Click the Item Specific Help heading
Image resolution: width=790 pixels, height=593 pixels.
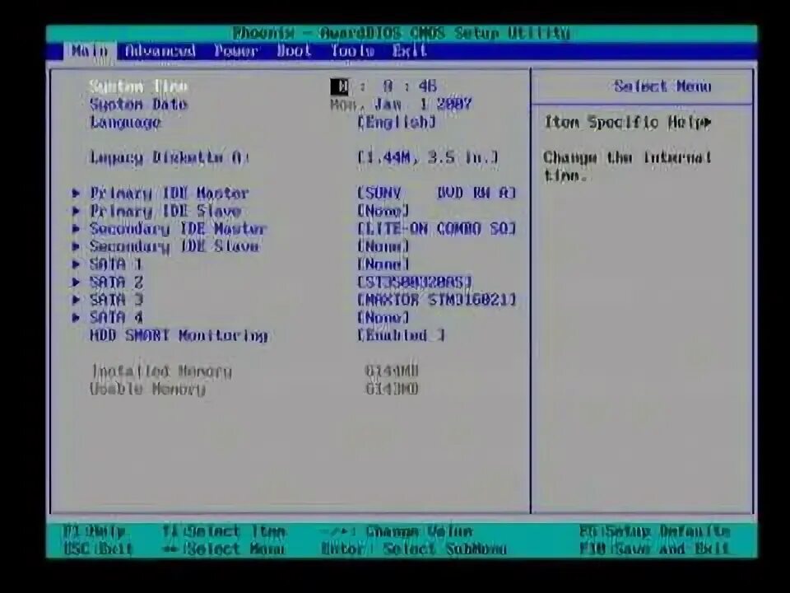(627, 122)
